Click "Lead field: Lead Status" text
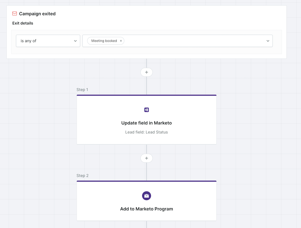 (x=146, y=132)
